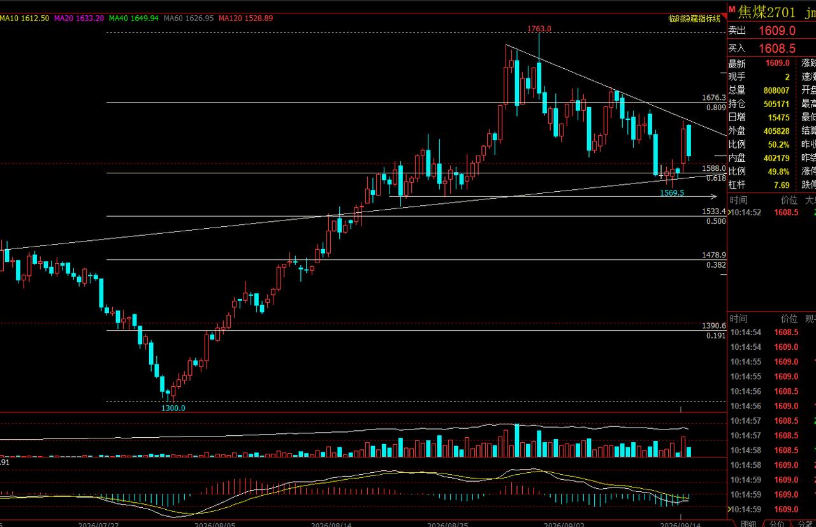Click the 1569.5 price label

pos(672,192)
